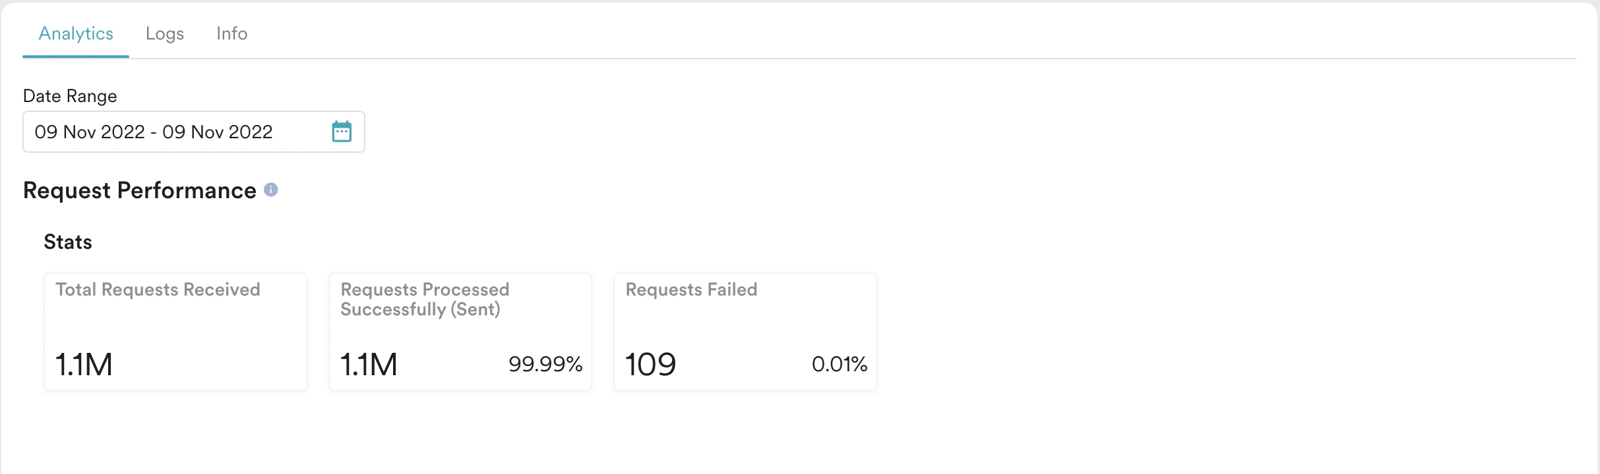Click the Requests Failed card
This screenshot has width=1600, height=474.
tap(745, 331)
